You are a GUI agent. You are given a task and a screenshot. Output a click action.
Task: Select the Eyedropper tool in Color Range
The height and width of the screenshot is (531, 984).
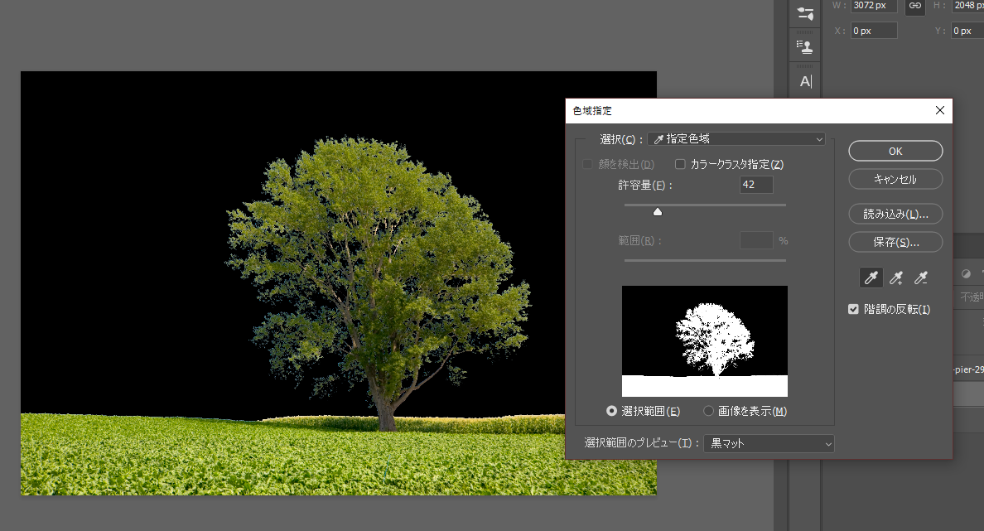(x=871, y=278)
